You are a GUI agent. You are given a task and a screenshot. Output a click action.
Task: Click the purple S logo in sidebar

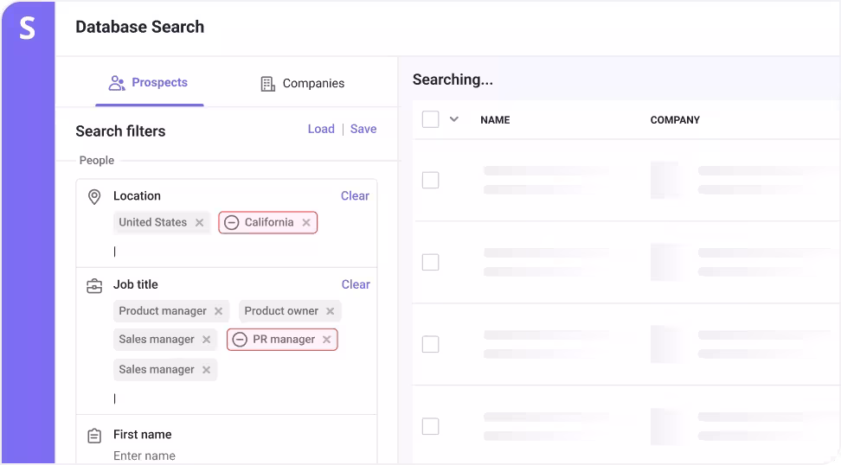(27, 29)
